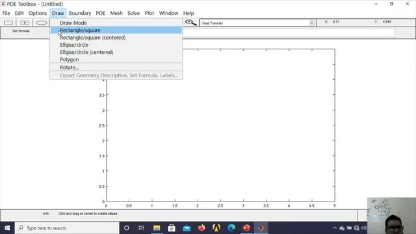The width and height of the screenshot is (416, 234).
Task: Open Cortana circle icon on taskbar
Action: pos(127,228)
